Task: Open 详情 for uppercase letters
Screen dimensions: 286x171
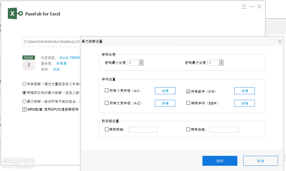Action: pyautogui.click(x=165, y=103)
